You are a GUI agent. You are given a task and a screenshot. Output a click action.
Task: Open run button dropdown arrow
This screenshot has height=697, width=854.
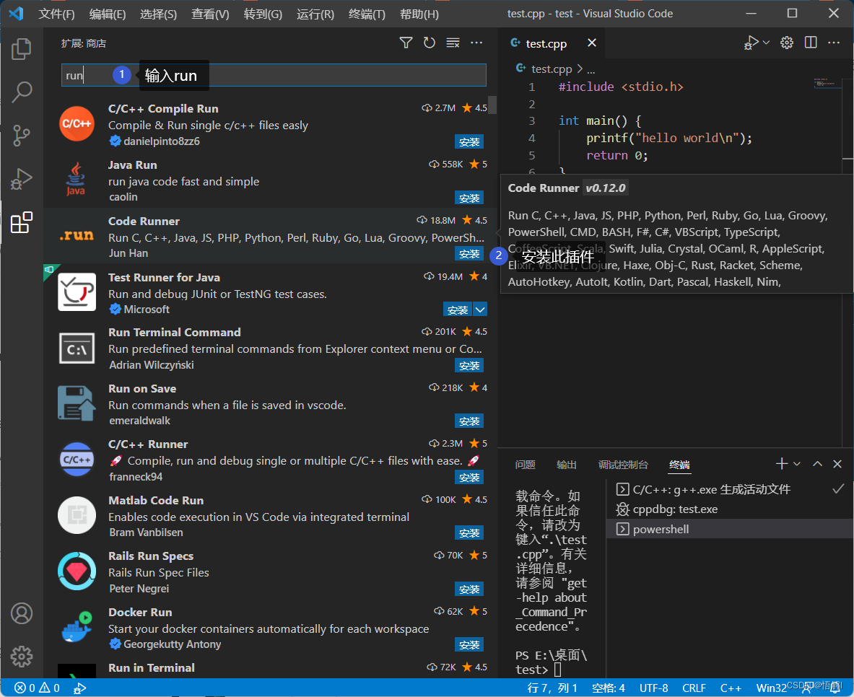[x=767, y=43]
